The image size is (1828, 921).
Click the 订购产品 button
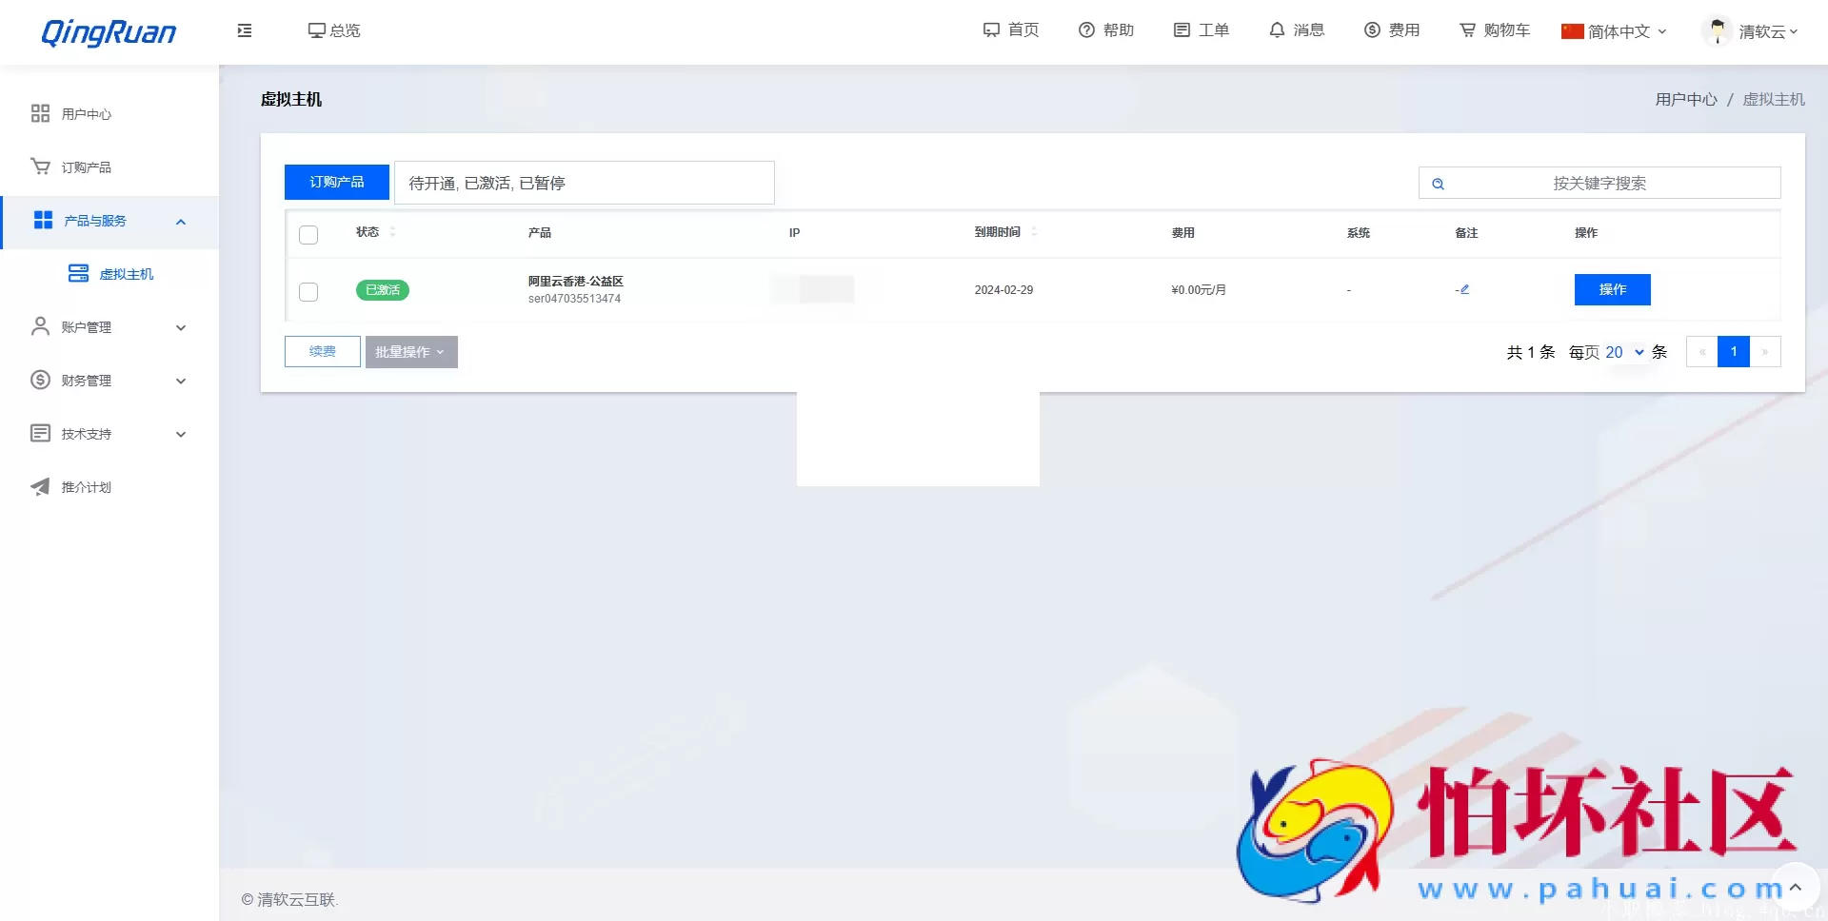coord(336,182)
